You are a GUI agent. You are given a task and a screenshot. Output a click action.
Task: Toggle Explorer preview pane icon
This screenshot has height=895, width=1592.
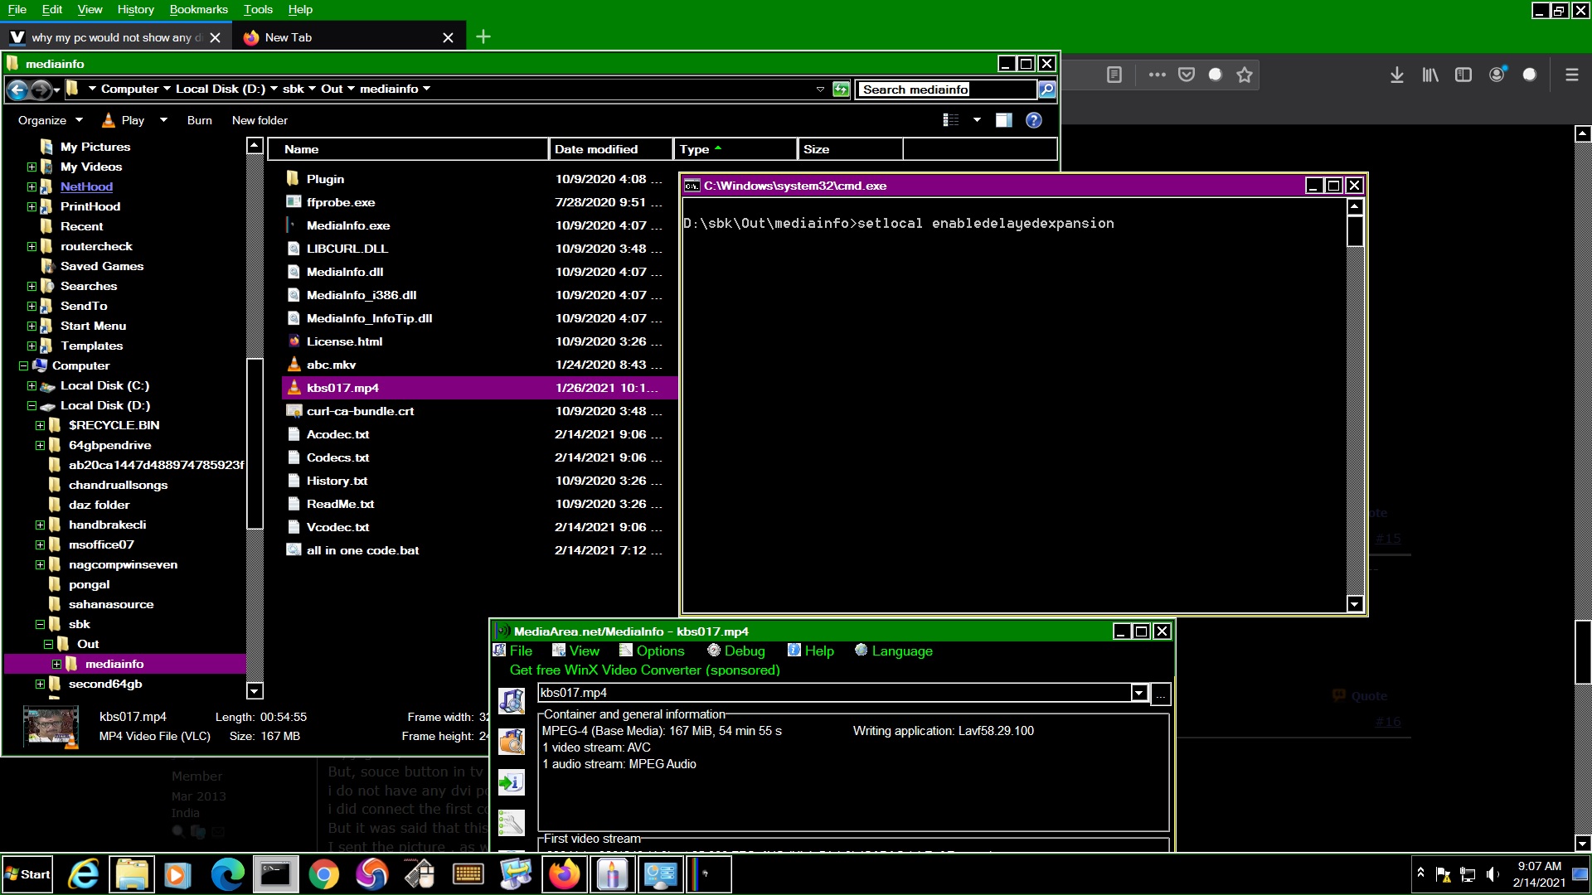(1003, 120)
